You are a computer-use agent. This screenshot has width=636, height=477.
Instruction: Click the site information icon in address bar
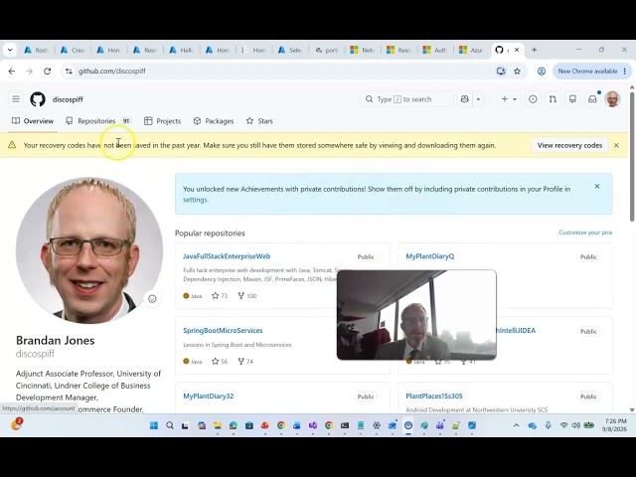[69, 71]
